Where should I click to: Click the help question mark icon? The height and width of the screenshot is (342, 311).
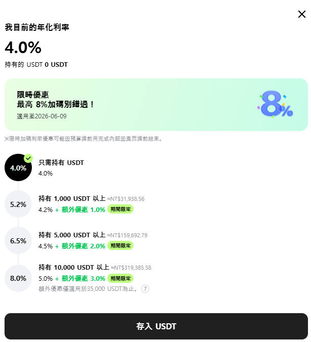tap(145, 289)
